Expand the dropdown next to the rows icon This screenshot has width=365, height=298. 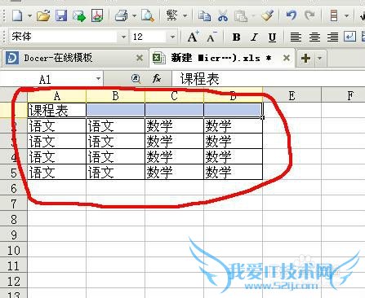coord(346,15)
